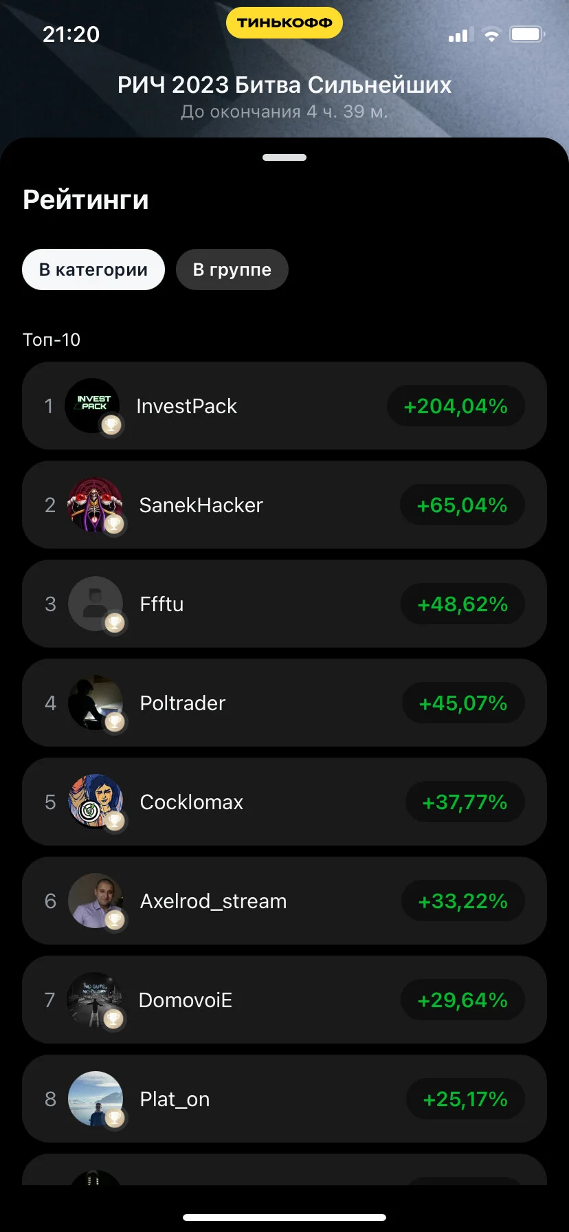Viewport: 569px width, 1232px height.
Task: Open Axelrod_stream's profile photo
Action: point(96,901)
